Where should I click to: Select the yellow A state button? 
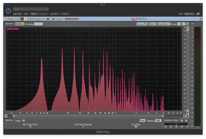[25, 19]
